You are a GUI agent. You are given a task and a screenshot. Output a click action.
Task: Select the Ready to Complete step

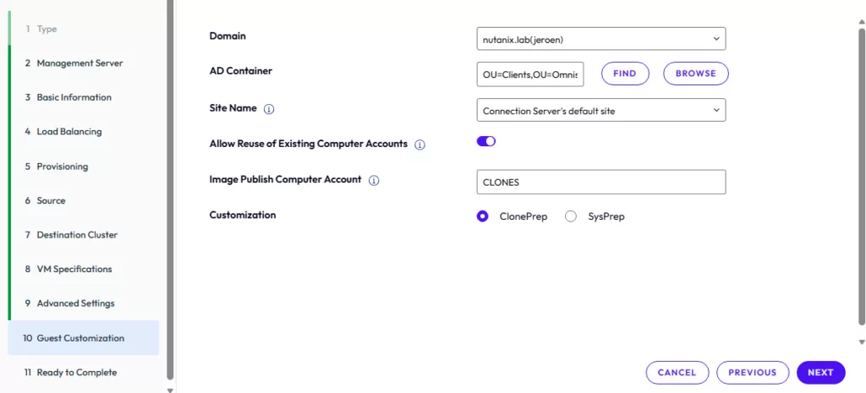pos(76,373)
